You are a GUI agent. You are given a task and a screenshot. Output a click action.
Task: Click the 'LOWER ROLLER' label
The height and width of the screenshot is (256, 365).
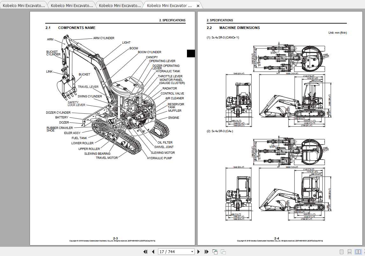point(82,143)
